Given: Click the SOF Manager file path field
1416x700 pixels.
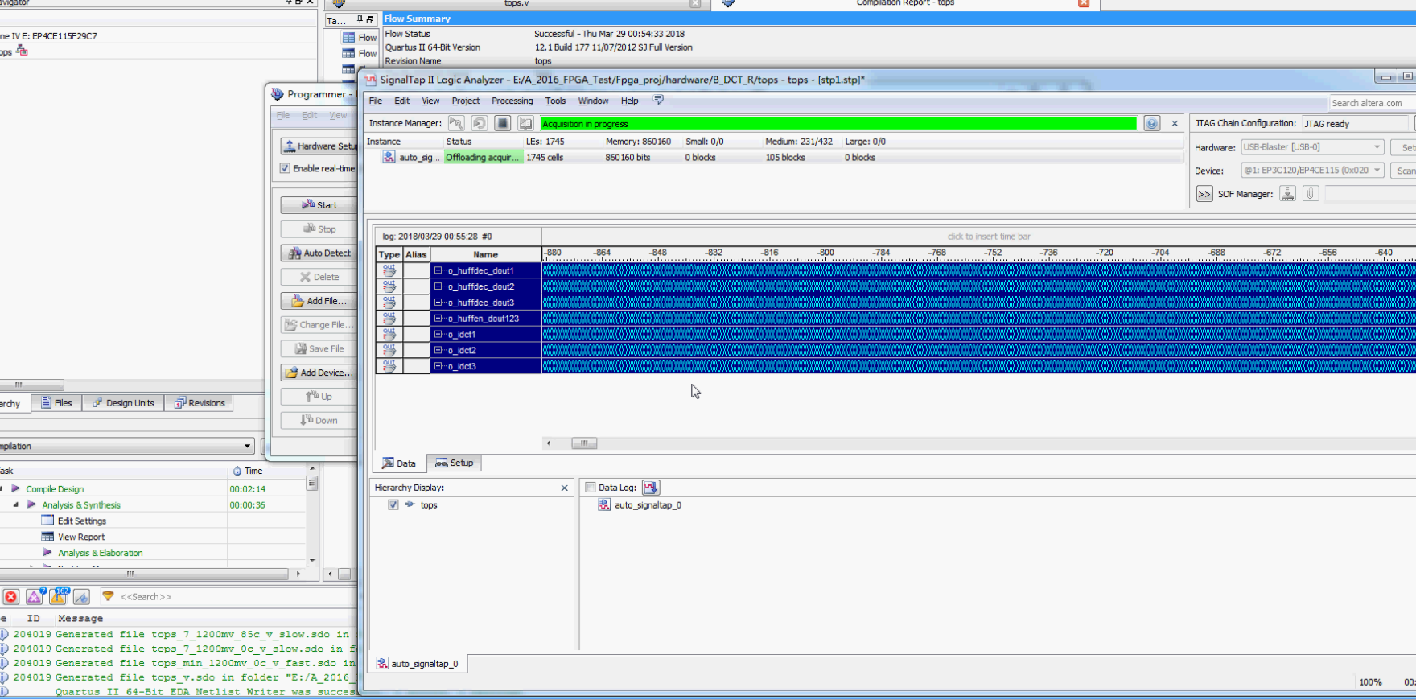Looking at the screenshot, I should tap(1370, 194).
